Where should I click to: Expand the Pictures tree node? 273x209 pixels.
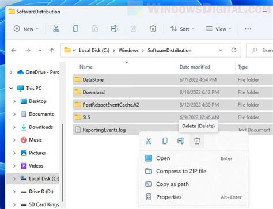point(14,153)
